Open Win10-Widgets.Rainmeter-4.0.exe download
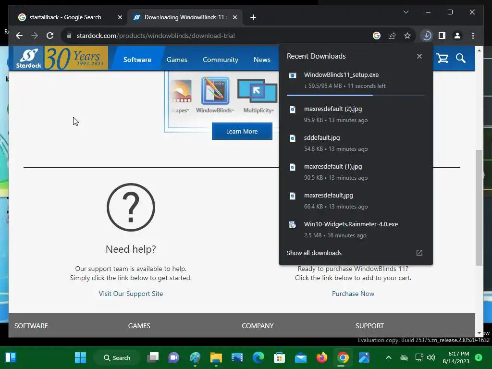The image size is (492, 369). 356,230
